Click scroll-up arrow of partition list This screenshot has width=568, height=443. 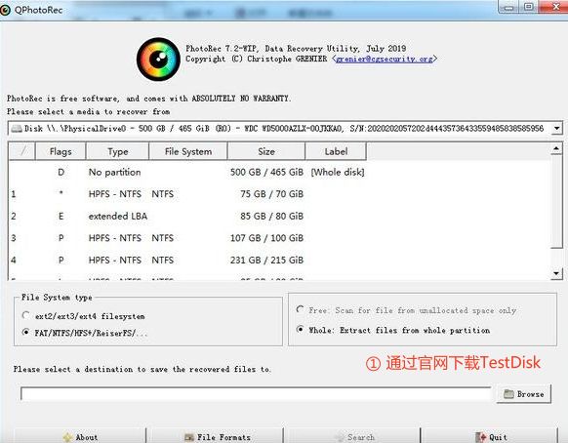(556, 148)
